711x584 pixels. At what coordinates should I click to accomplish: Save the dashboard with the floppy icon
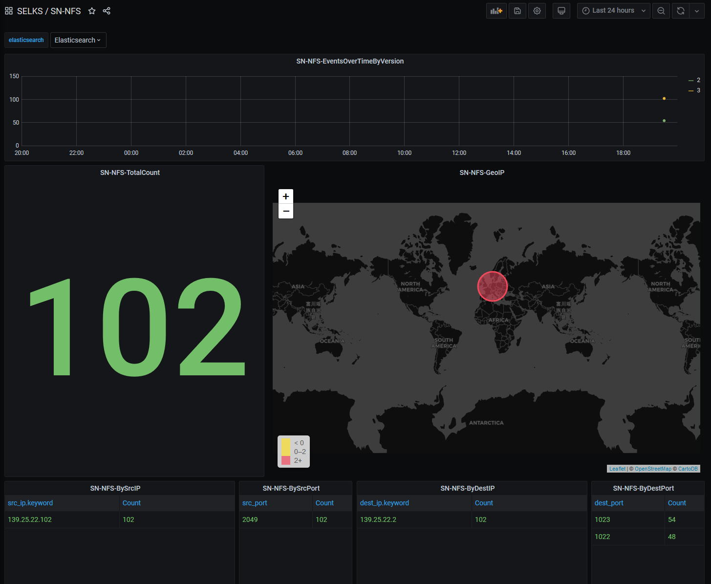(517, 11)
